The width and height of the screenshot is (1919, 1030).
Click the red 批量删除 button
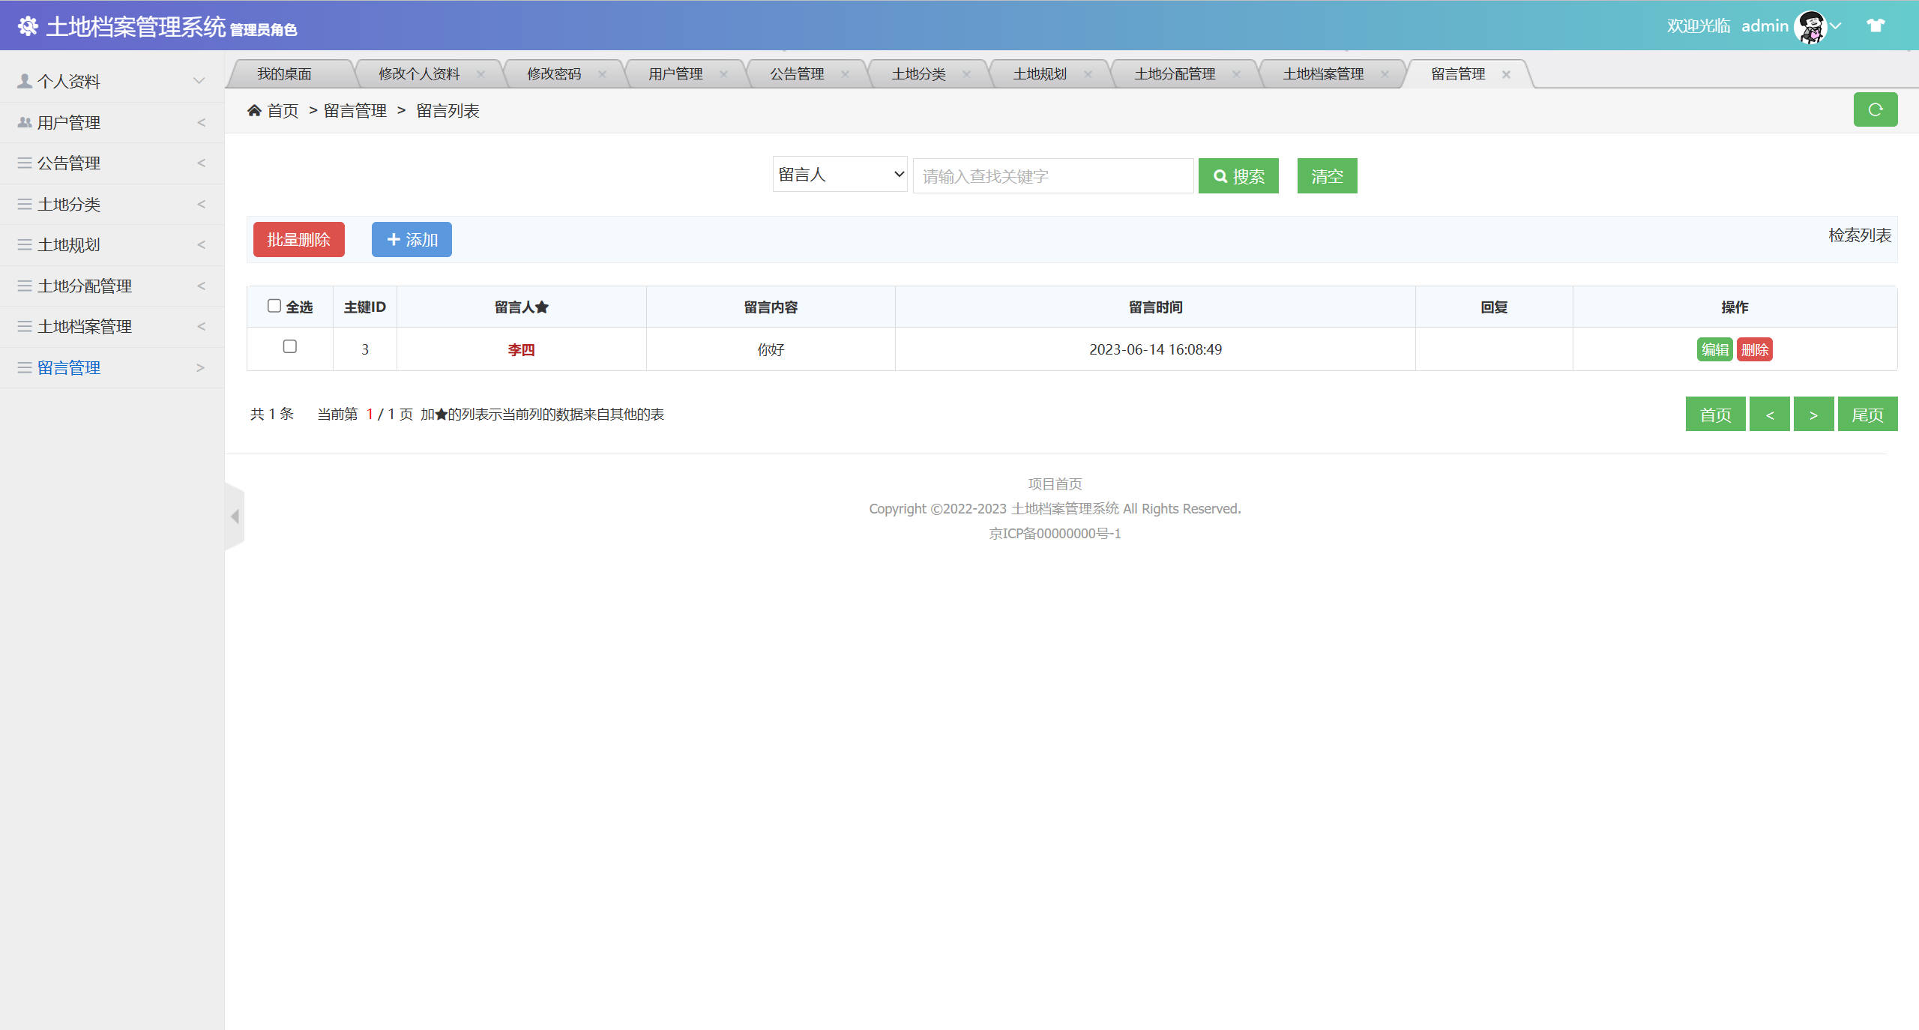(298, 239)
